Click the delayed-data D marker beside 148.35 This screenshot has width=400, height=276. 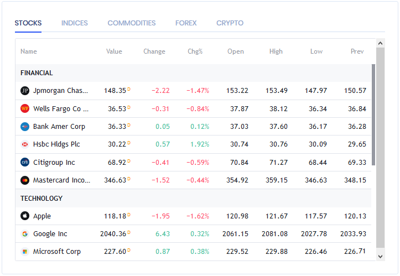click(129, 89)
